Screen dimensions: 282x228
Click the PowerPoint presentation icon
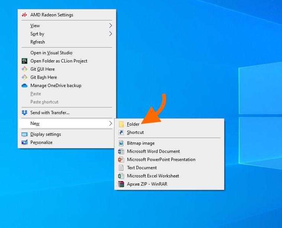pos(121,160)
